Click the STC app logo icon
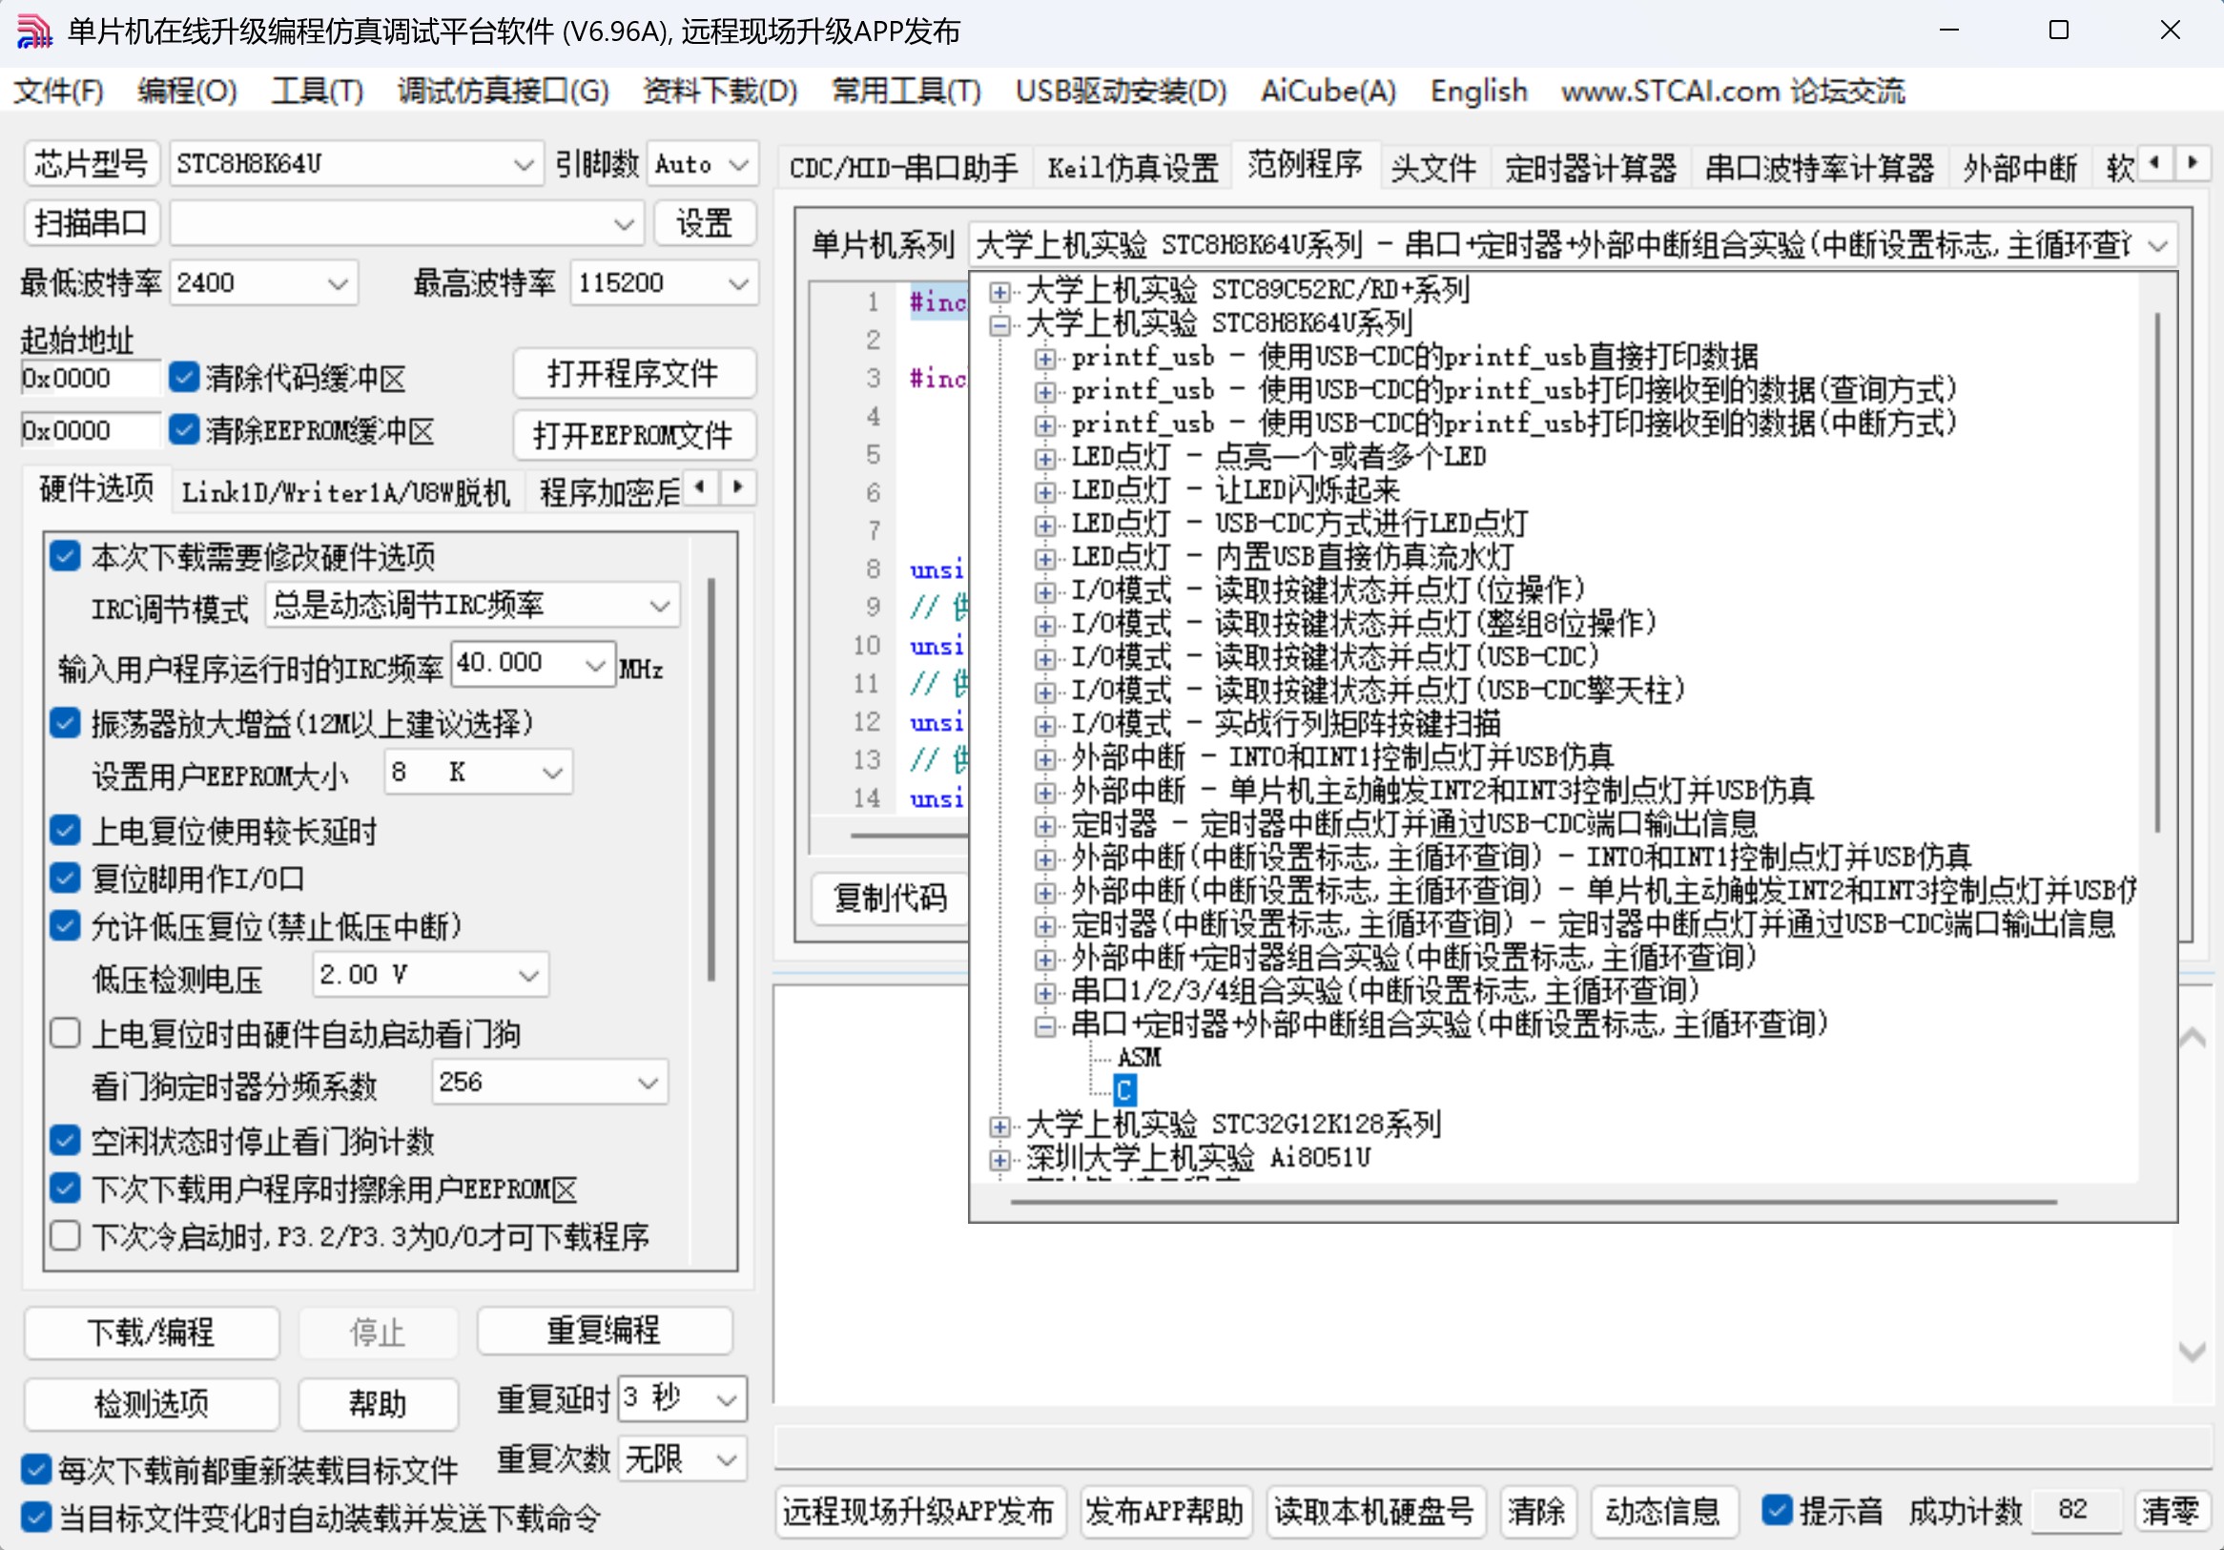 click(34, 31)
